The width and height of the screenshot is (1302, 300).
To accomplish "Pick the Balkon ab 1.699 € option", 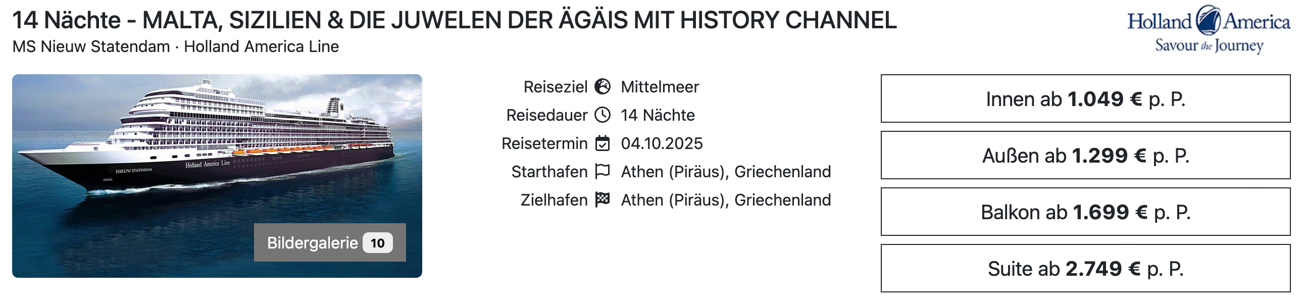I will click(x=1085, y=212).
